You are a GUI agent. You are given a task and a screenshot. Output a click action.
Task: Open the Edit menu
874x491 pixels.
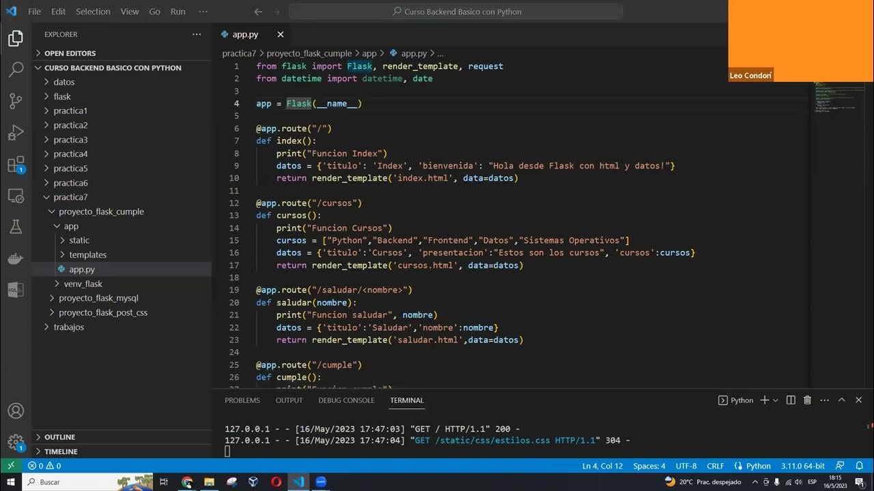click(58, 12)
